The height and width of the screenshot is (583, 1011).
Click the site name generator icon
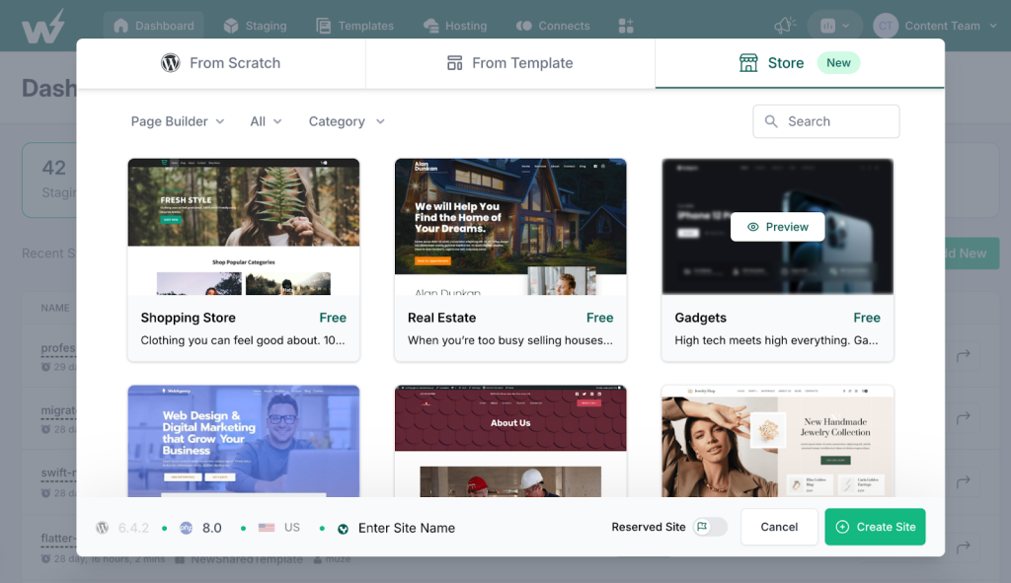coord(343,528)
